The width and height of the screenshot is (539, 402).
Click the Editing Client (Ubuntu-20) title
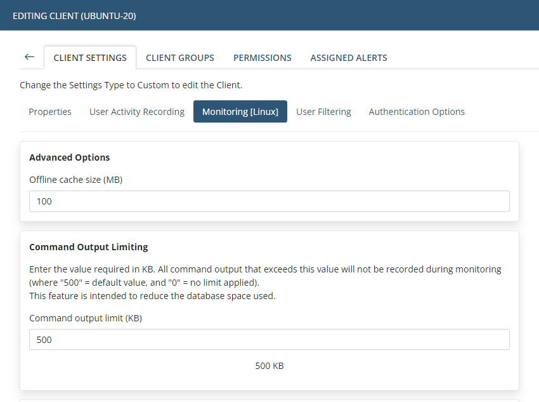(x=74, y=15)
